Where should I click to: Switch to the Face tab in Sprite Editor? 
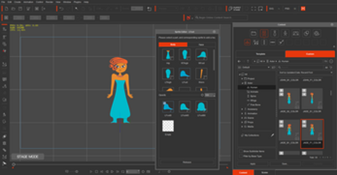click(x=201, y=44)
